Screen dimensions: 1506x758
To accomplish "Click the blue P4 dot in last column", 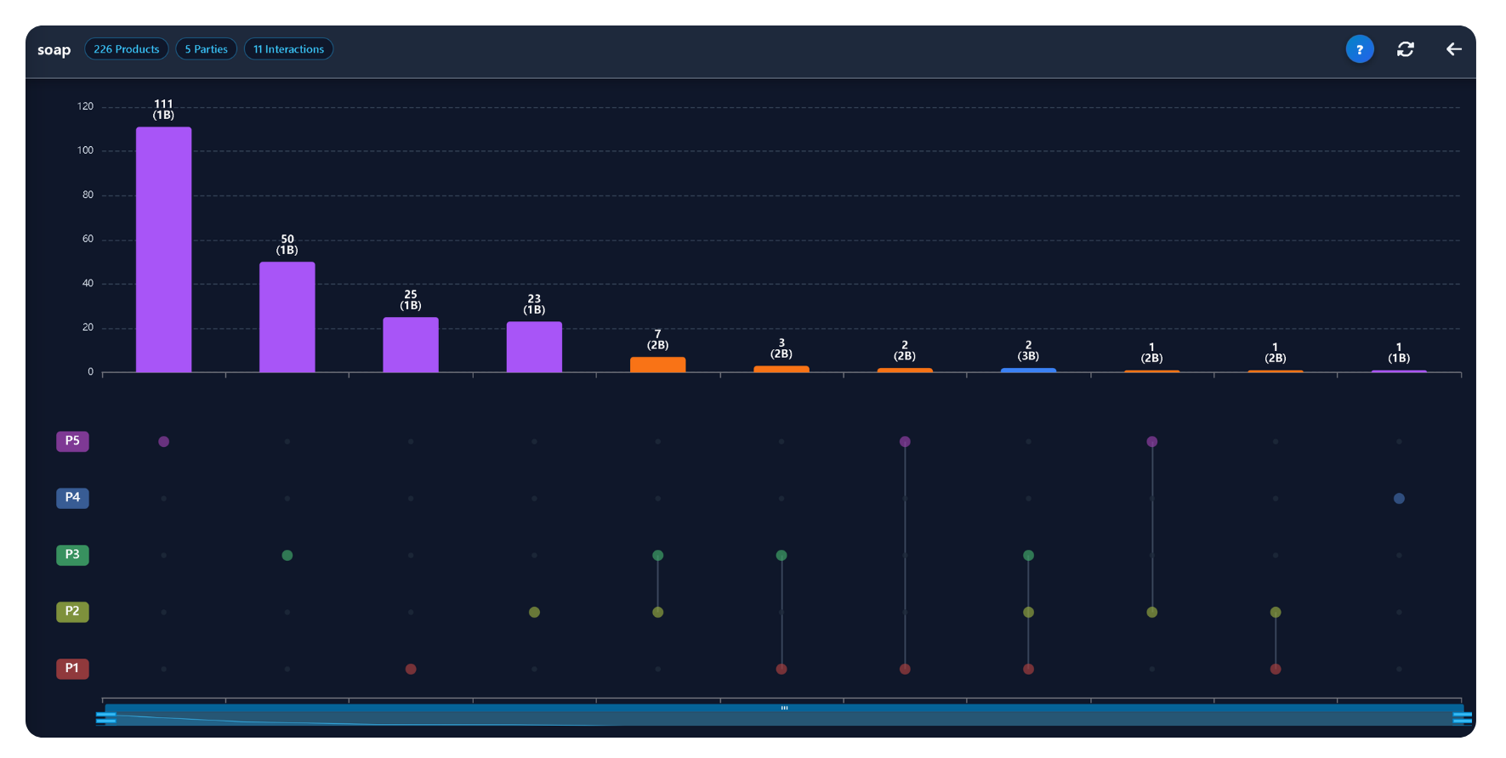I will click(1399, 499).
